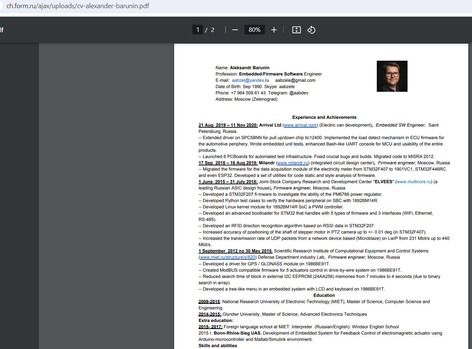Click "Date of Birth: Sep 1990" text

[x=239, y=87]
